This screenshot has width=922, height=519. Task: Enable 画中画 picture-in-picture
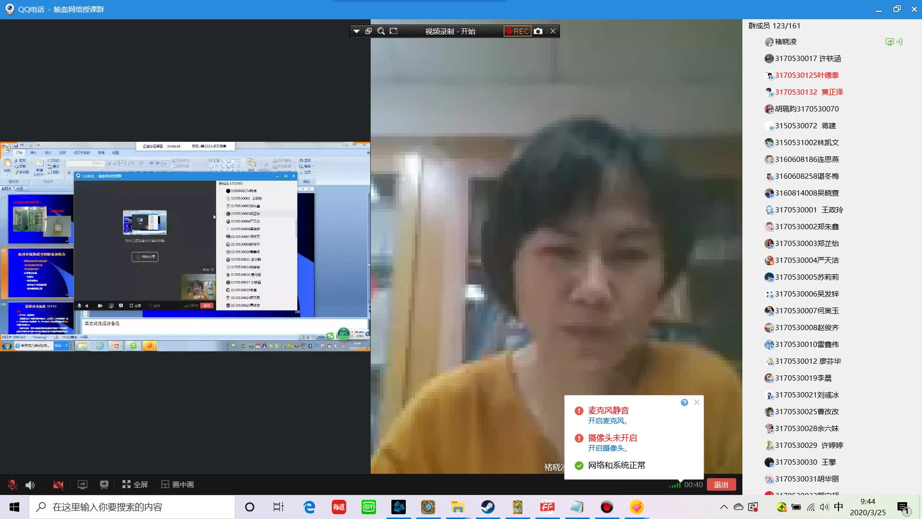point(178,484)
